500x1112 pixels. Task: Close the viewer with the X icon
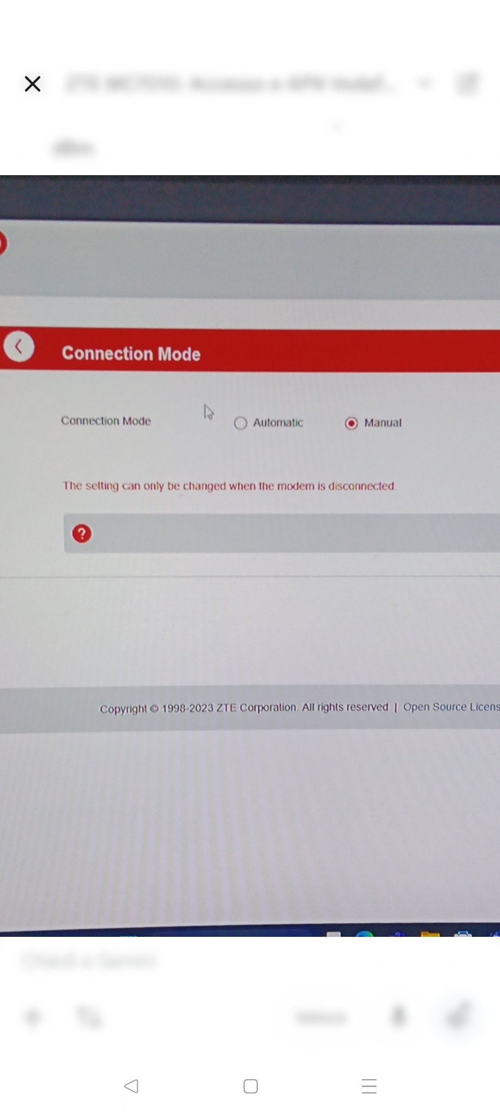pyautogui.click(x=32, y=84)
